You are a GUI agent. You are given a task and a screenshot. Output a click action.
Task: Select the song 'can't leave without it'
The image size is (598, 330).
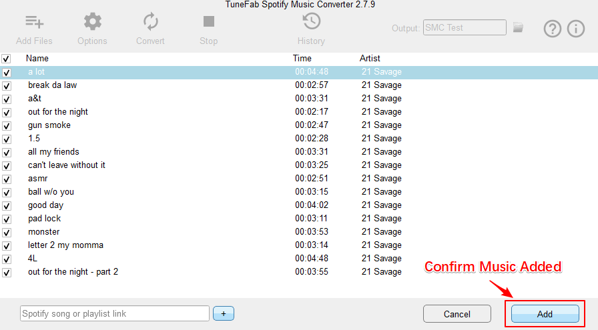(x=66, y=165)
